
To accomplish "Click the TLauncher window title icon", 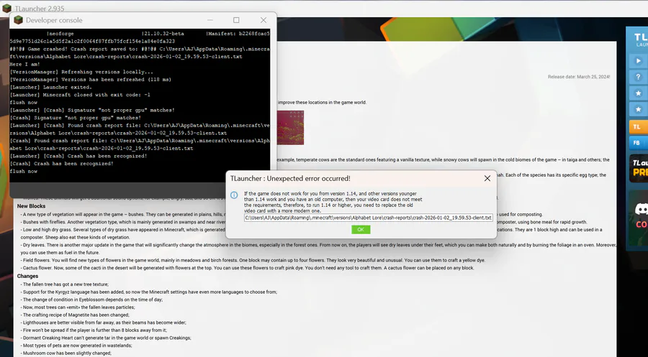I will [x=6, y=8].
